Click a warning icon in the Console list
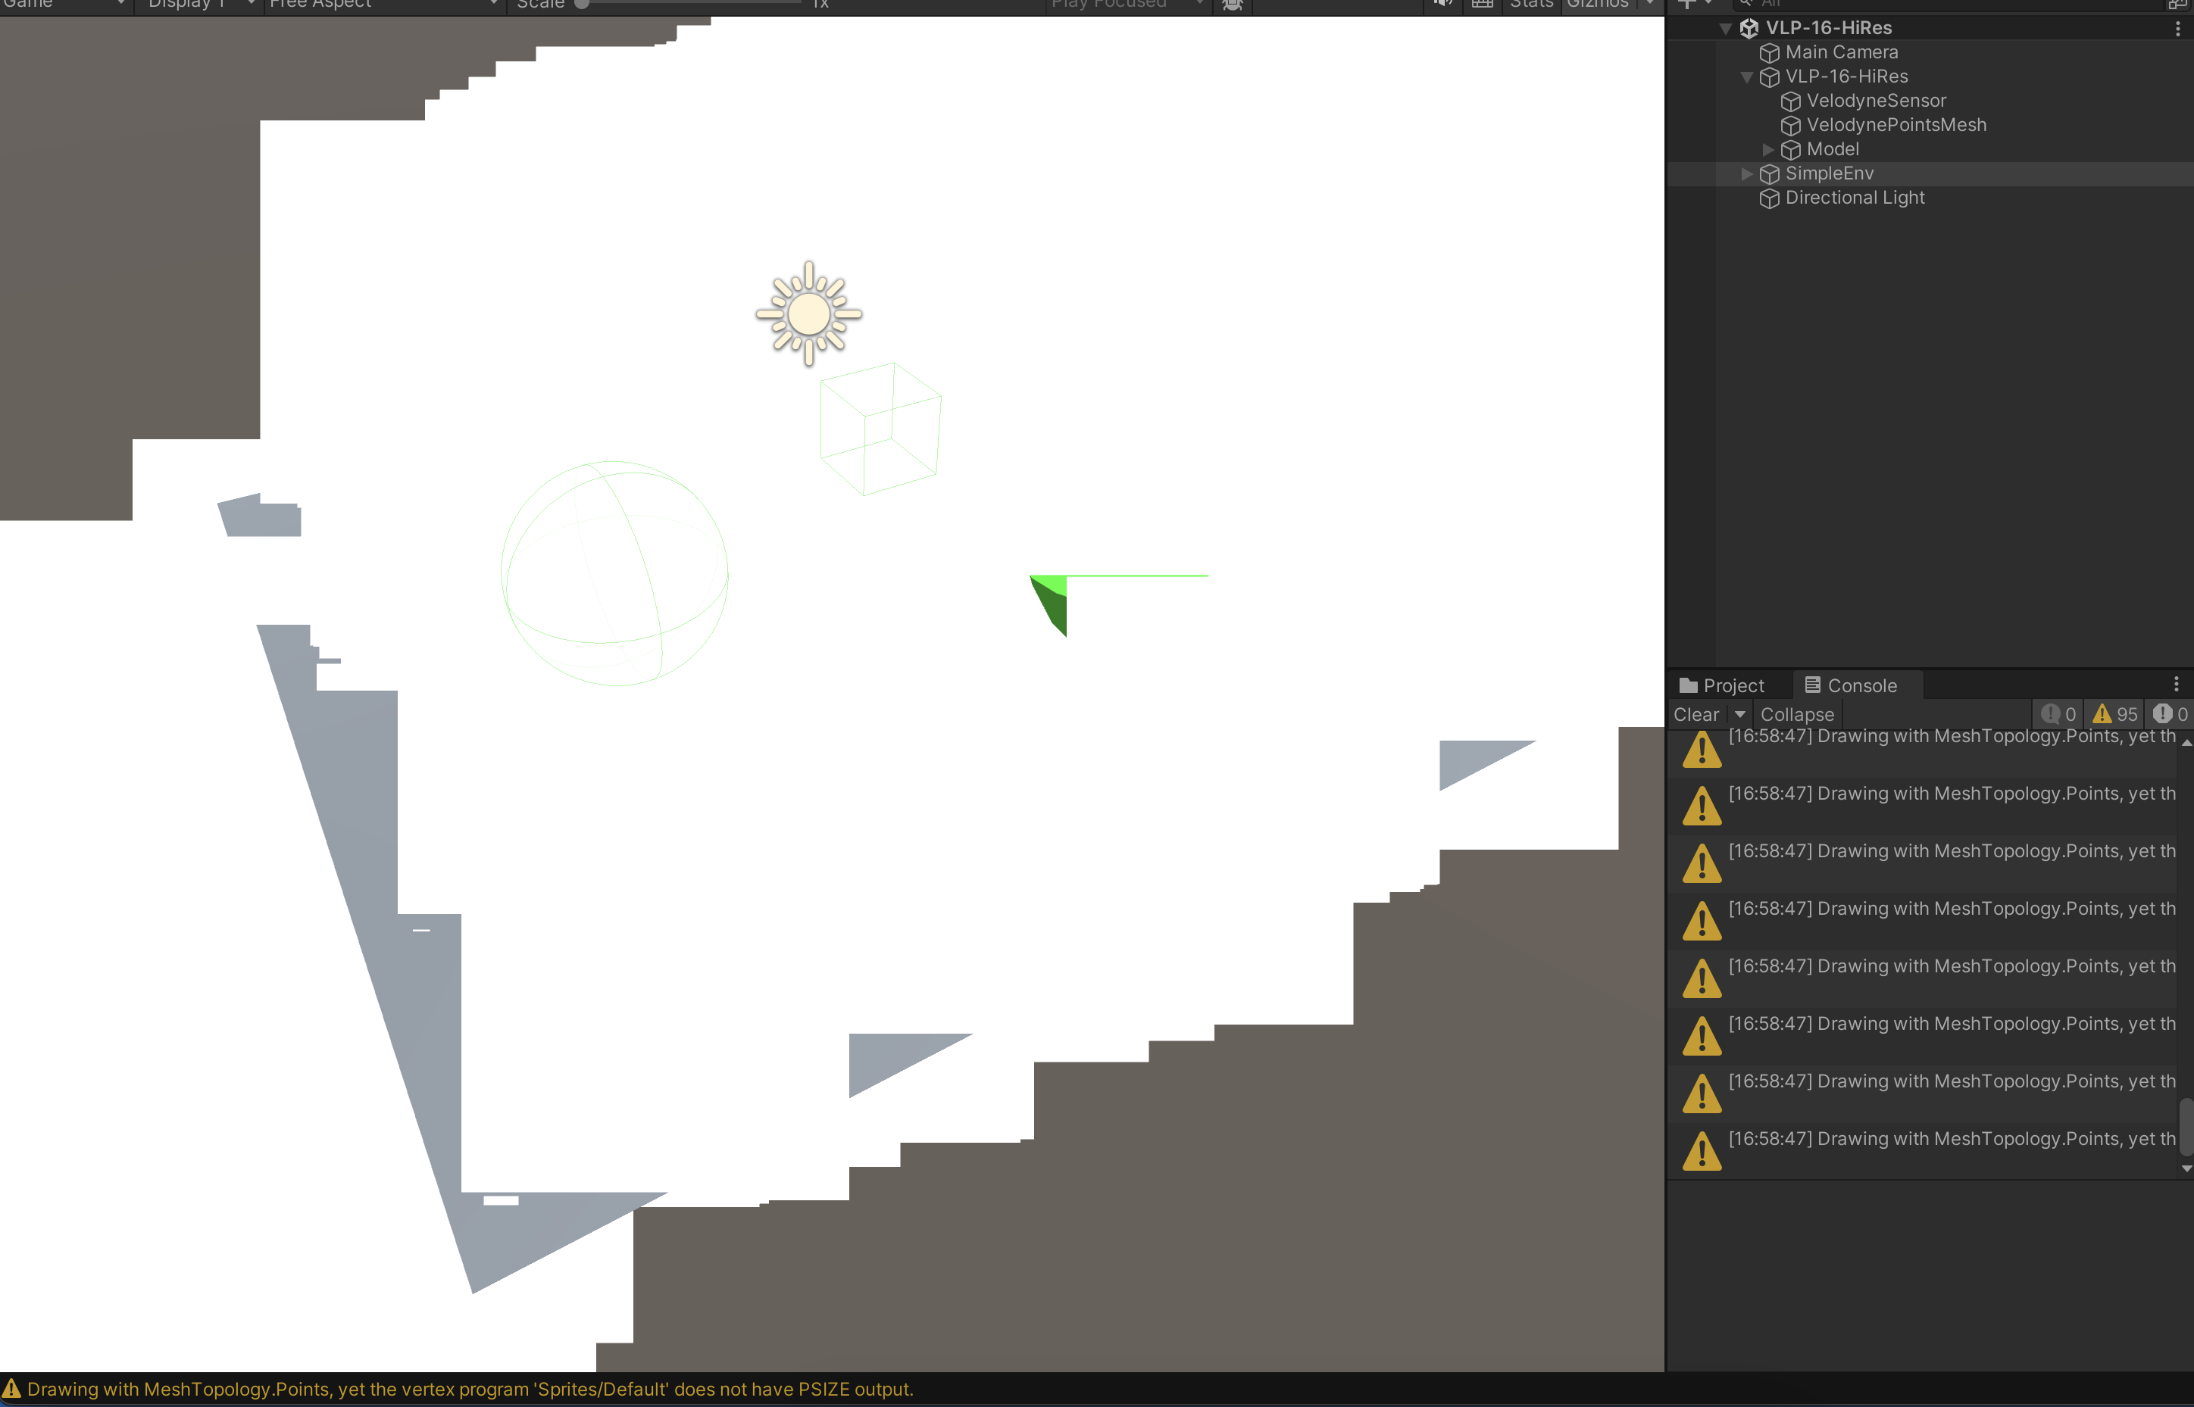 [1702, 751]
